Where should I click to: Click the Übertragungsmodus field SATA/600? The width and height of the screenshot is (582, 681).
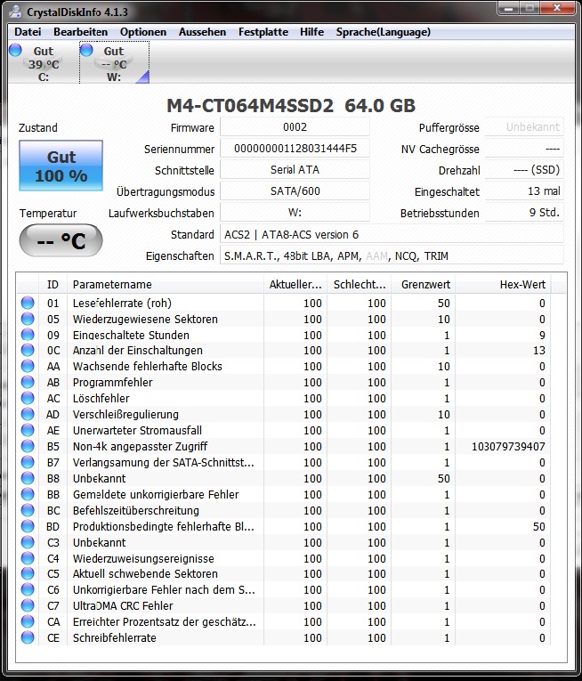(x=295, y=191)
